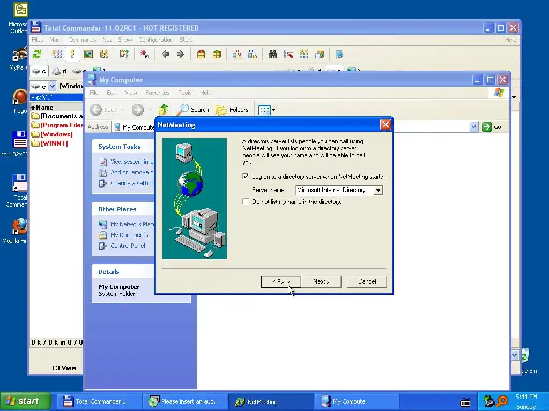Select drive d button in Total Commander
This screenshot has height=411, width=549.
pos(60,71)
